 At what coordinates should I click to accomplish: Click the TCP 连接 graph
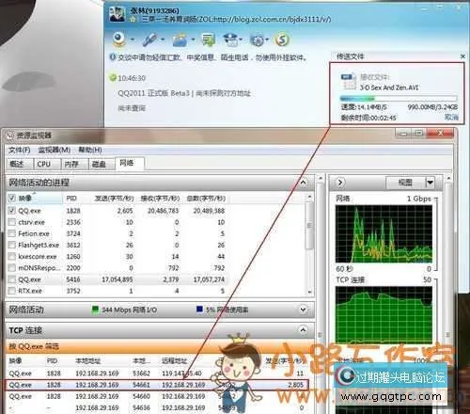tap(384, 315)
